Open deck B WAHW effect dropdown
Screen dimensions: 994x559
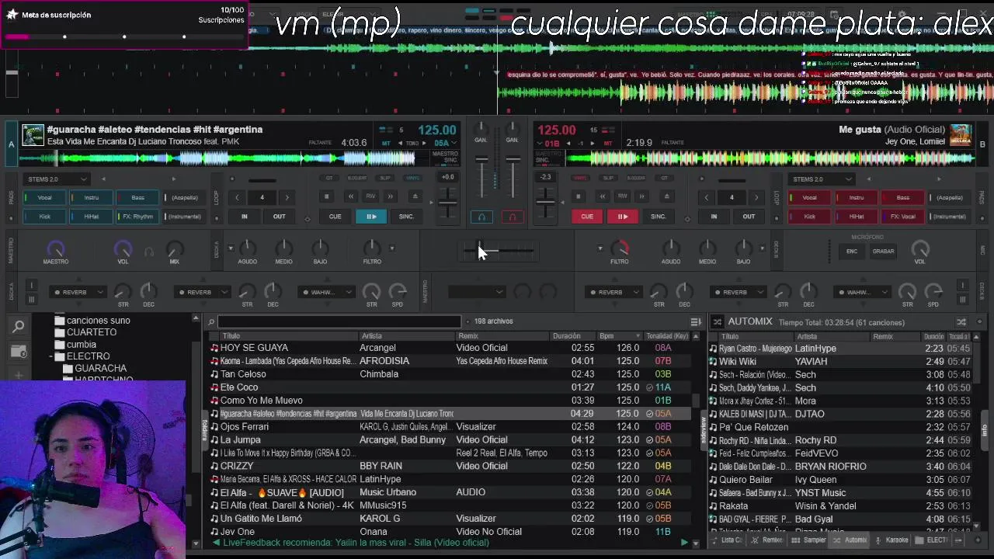[863, 293]
